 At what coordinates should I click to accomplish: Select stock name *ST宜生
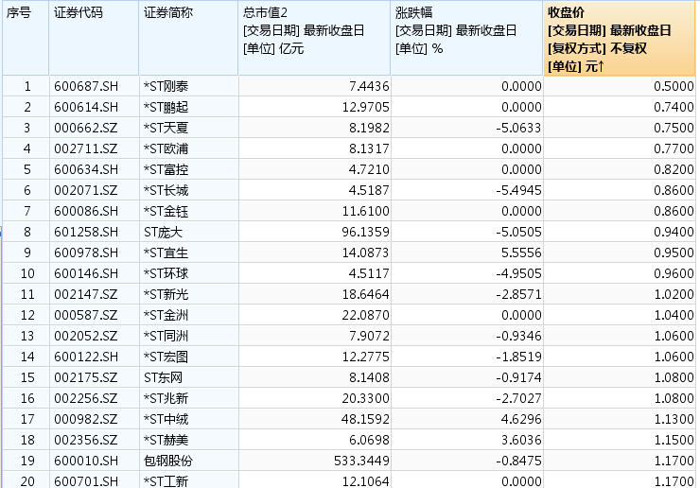[166, 253]
